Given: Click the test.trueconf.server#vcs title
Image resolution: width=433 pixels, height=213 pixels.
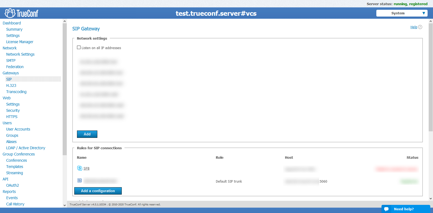Looking at the screenshot, I should (216, 13).
